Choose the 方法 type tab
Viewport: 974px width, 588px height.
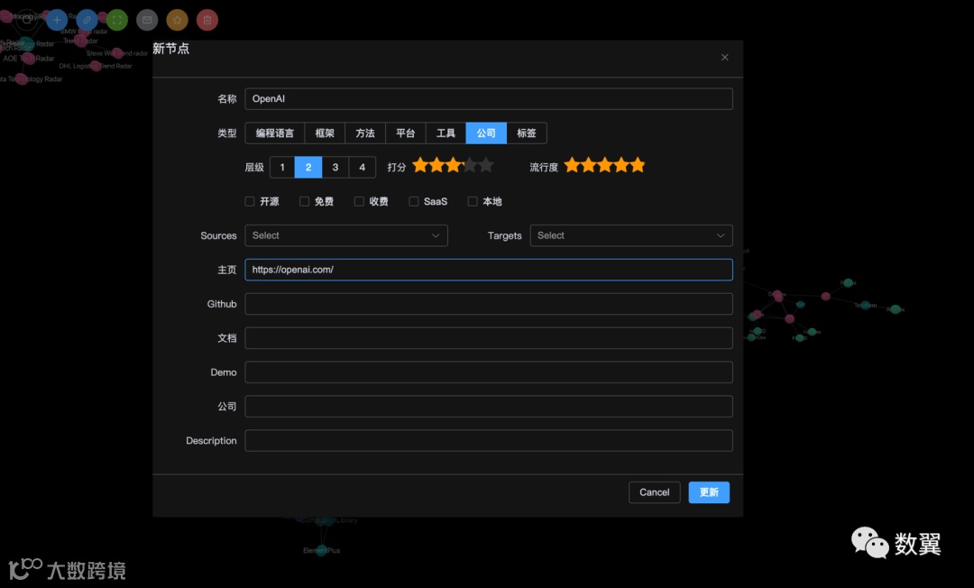coord(365,133)
